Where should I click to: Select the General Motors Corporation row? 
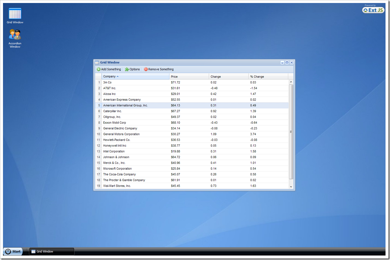192,134
